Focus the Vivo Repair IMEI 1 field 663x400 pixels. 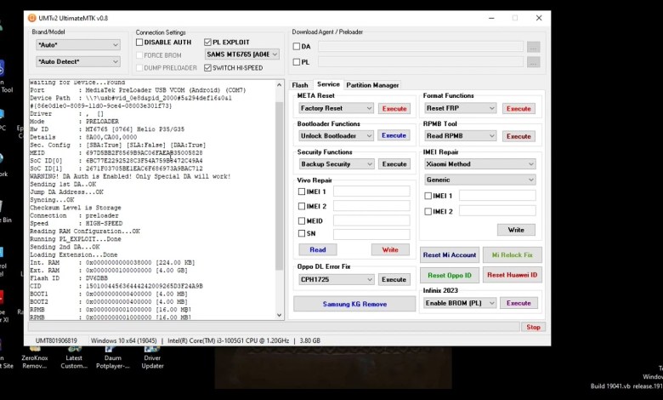click(371, 191)
